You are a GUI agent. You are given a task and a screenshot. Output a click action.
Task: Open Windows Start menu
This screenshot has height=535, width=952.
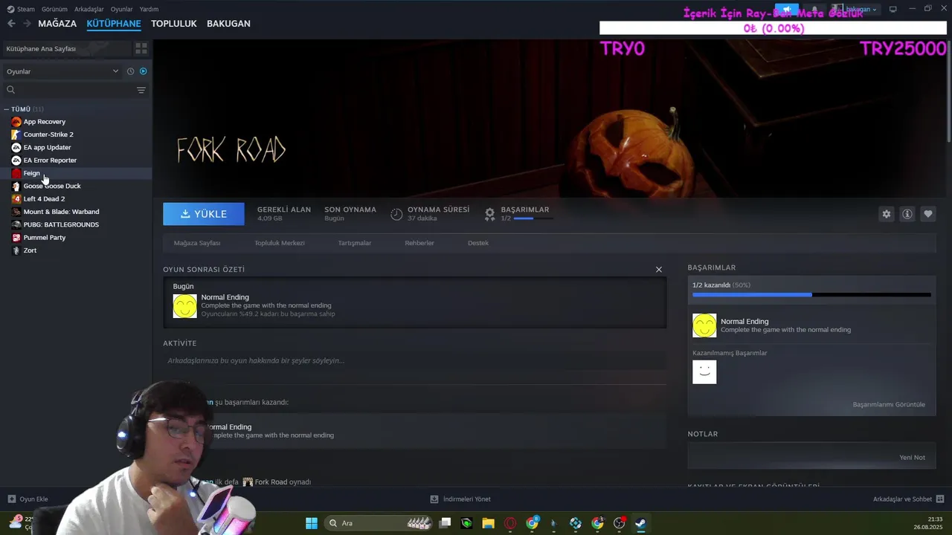click(312, 523)
